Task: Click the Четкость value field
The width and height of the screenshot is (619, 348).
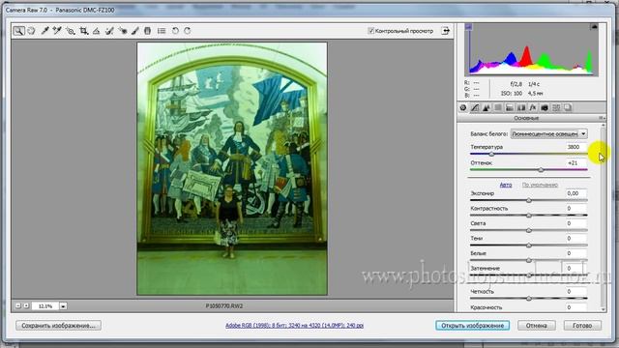Action: (x=576, y=291)
